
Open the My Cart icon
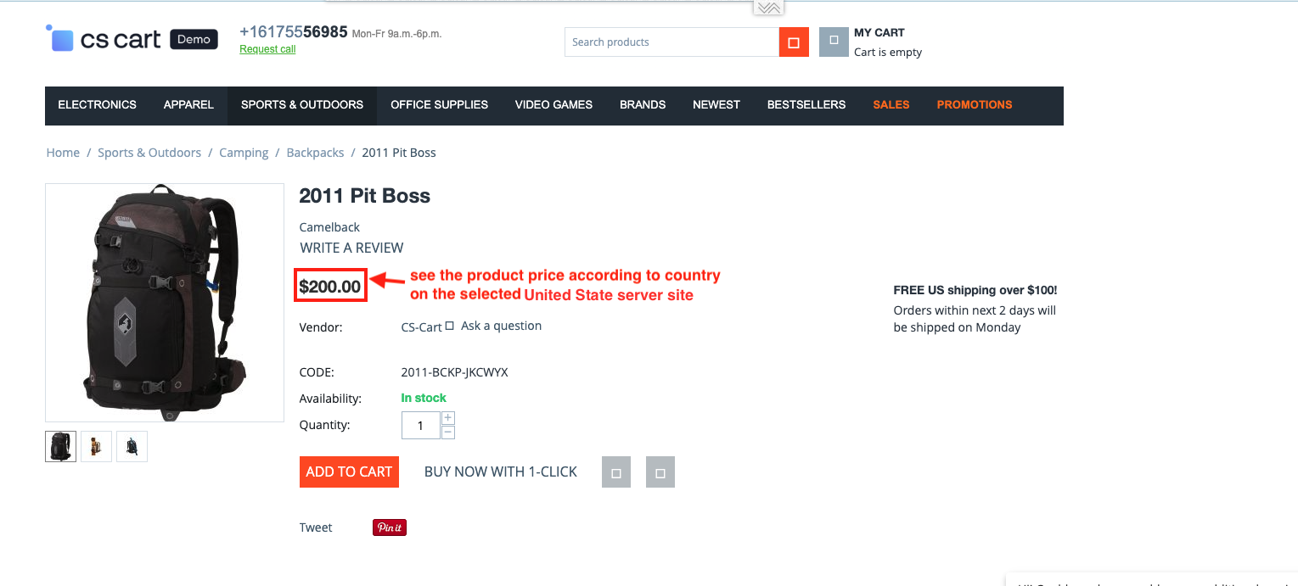(x=834, y=42)
